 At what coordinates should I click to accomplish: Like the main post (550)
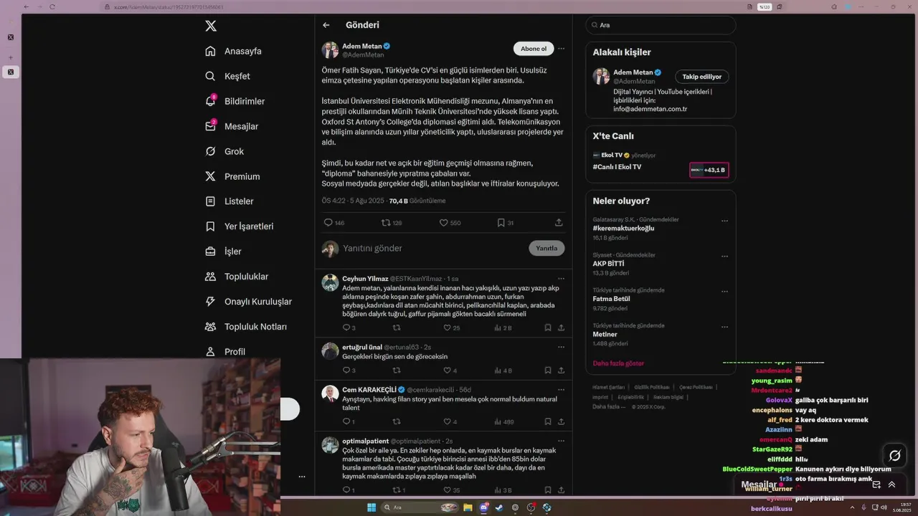tap(450, 223)
